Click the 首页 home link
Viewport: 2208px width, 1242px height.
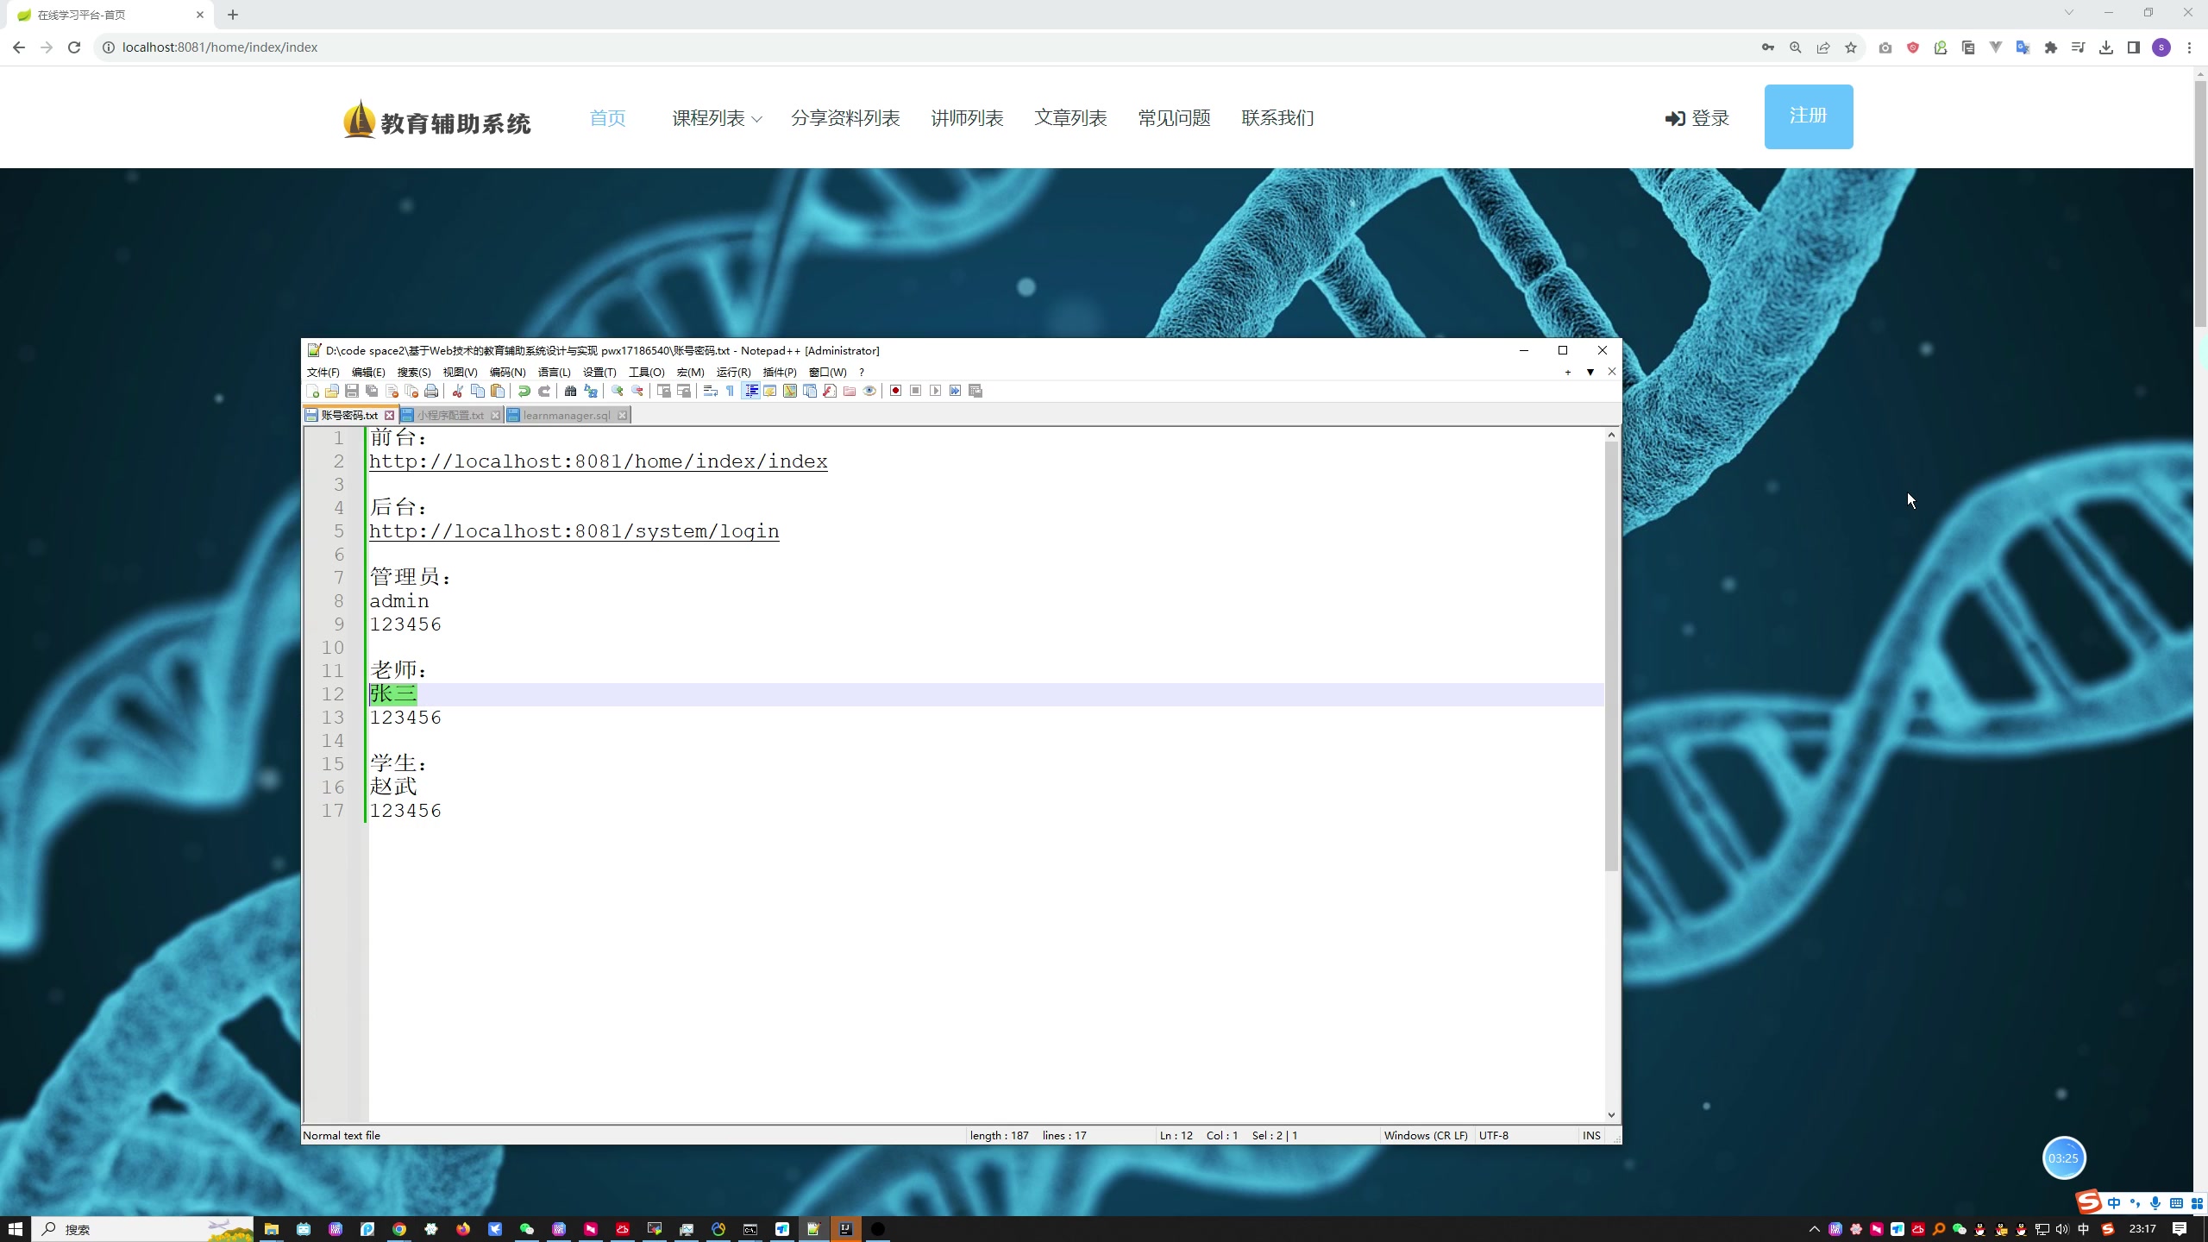tap(607, 118)
